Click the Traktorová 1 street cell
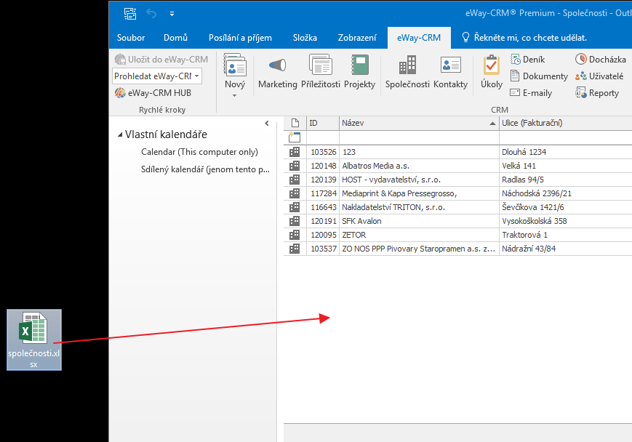This screenshot has height=442, width=632. (566, 235)
